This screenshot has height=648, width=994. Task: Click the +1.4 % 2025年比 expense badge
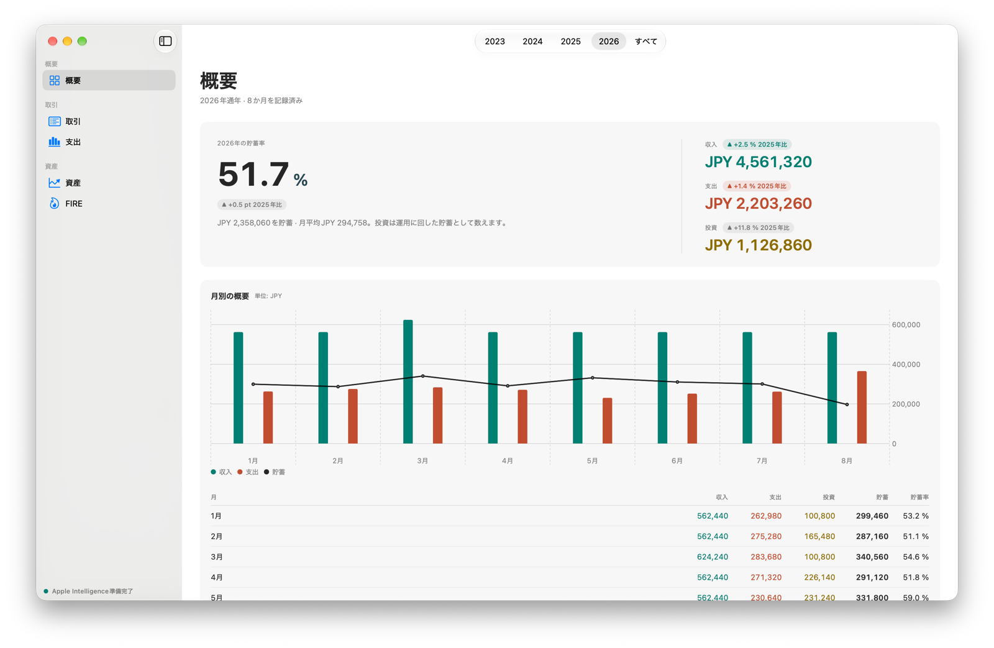pos(757,186)
